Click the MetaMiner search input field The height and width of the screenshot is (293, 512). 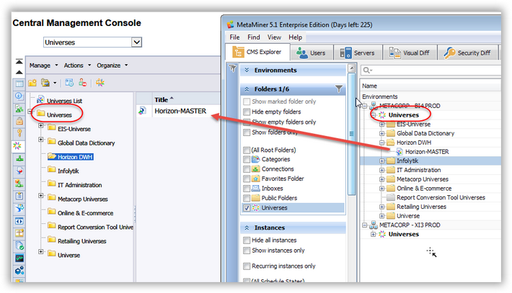click(431, 70)
